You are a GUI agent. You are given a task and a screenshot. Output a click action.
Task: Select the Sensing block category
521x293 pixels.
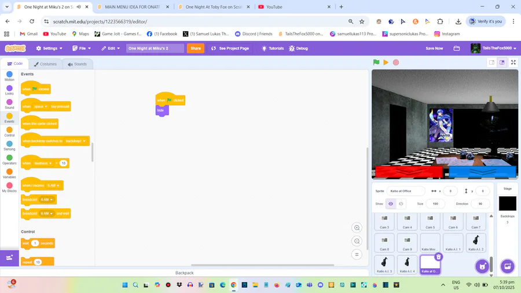(9, 146)
